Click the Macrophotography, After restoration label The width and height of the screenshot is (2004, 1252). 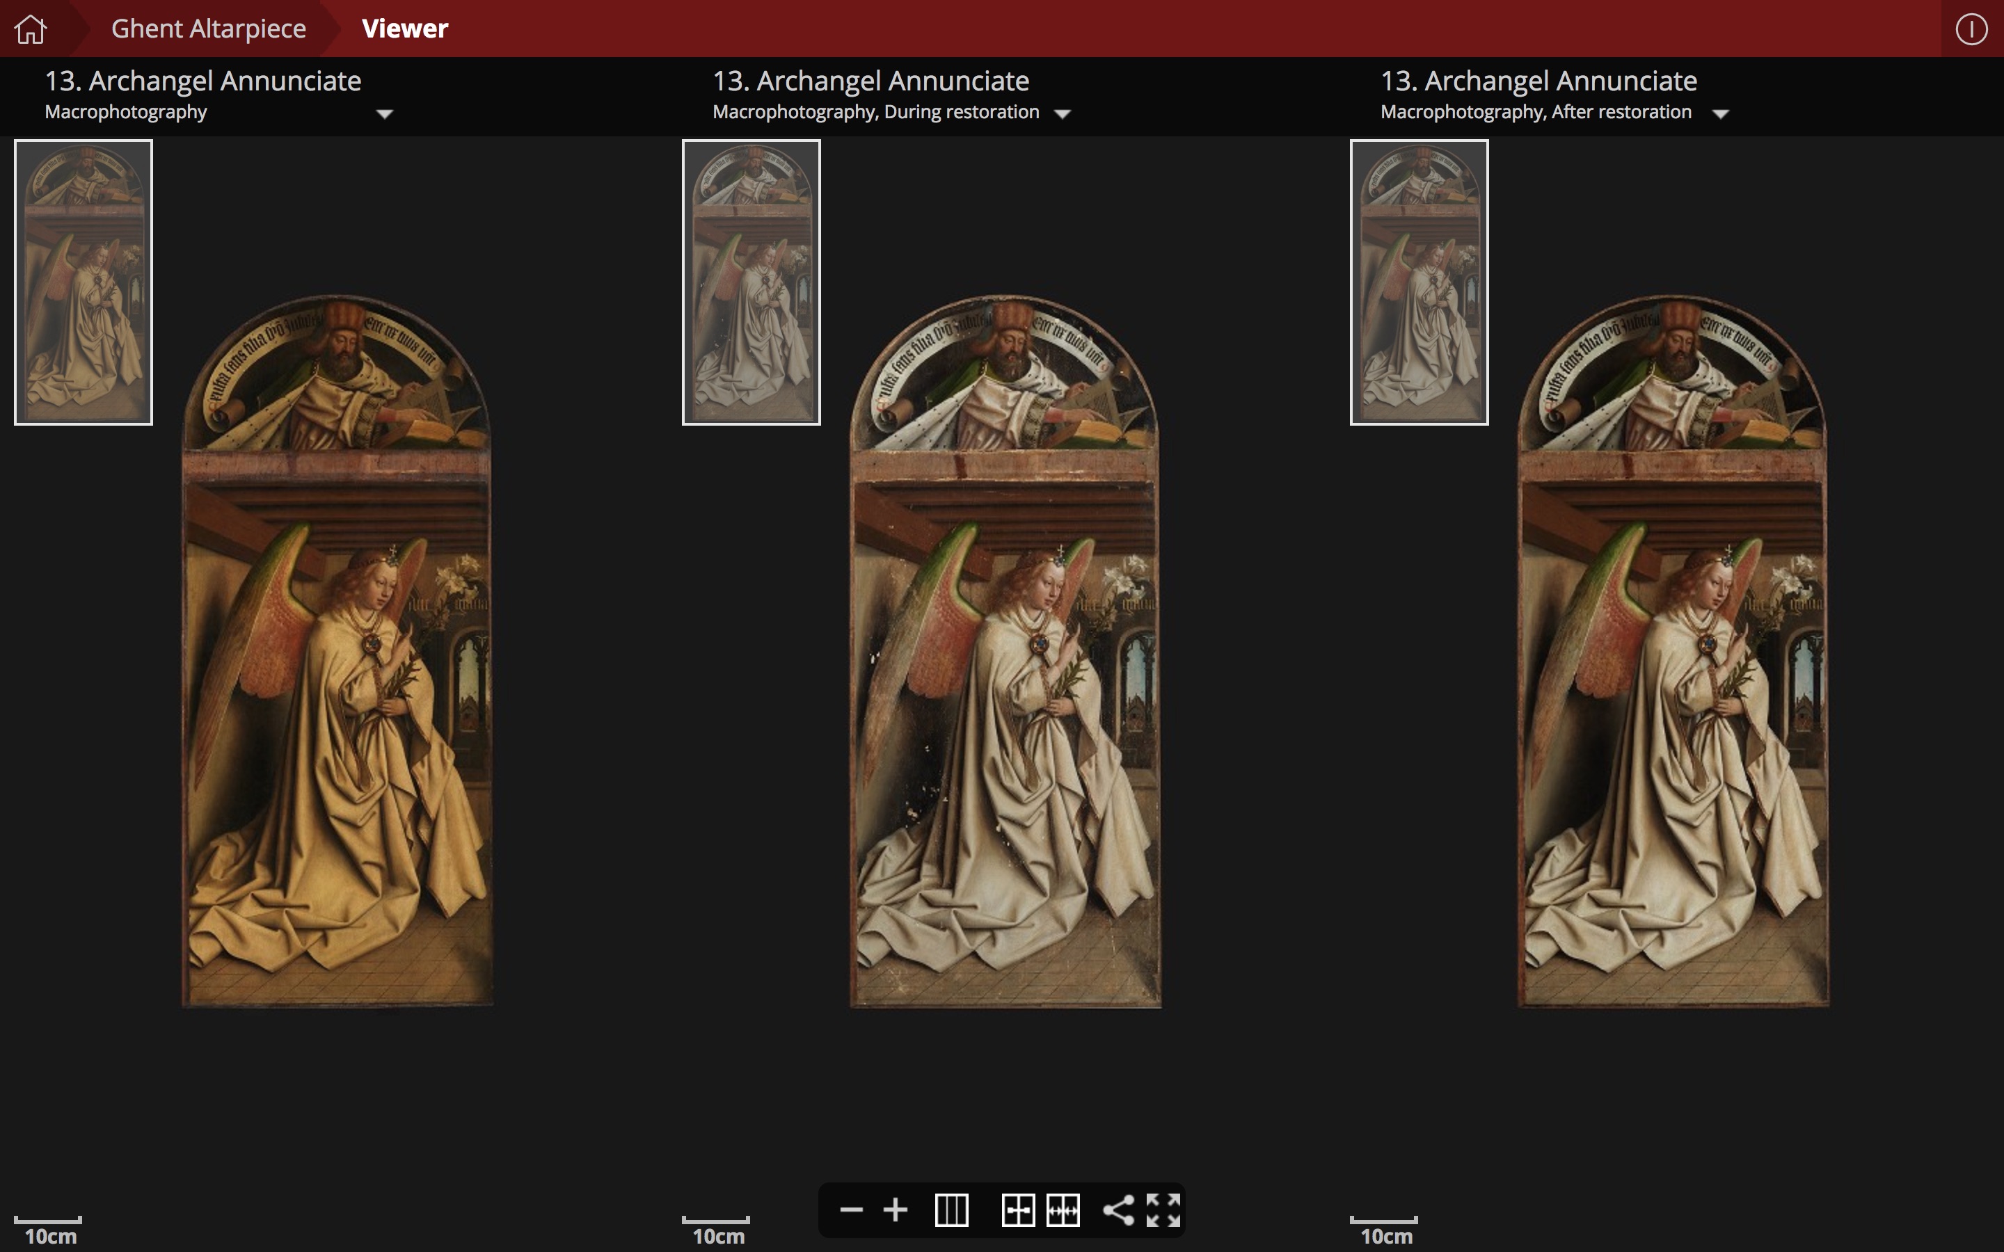pyautogui.click(x=1535, y=112)
